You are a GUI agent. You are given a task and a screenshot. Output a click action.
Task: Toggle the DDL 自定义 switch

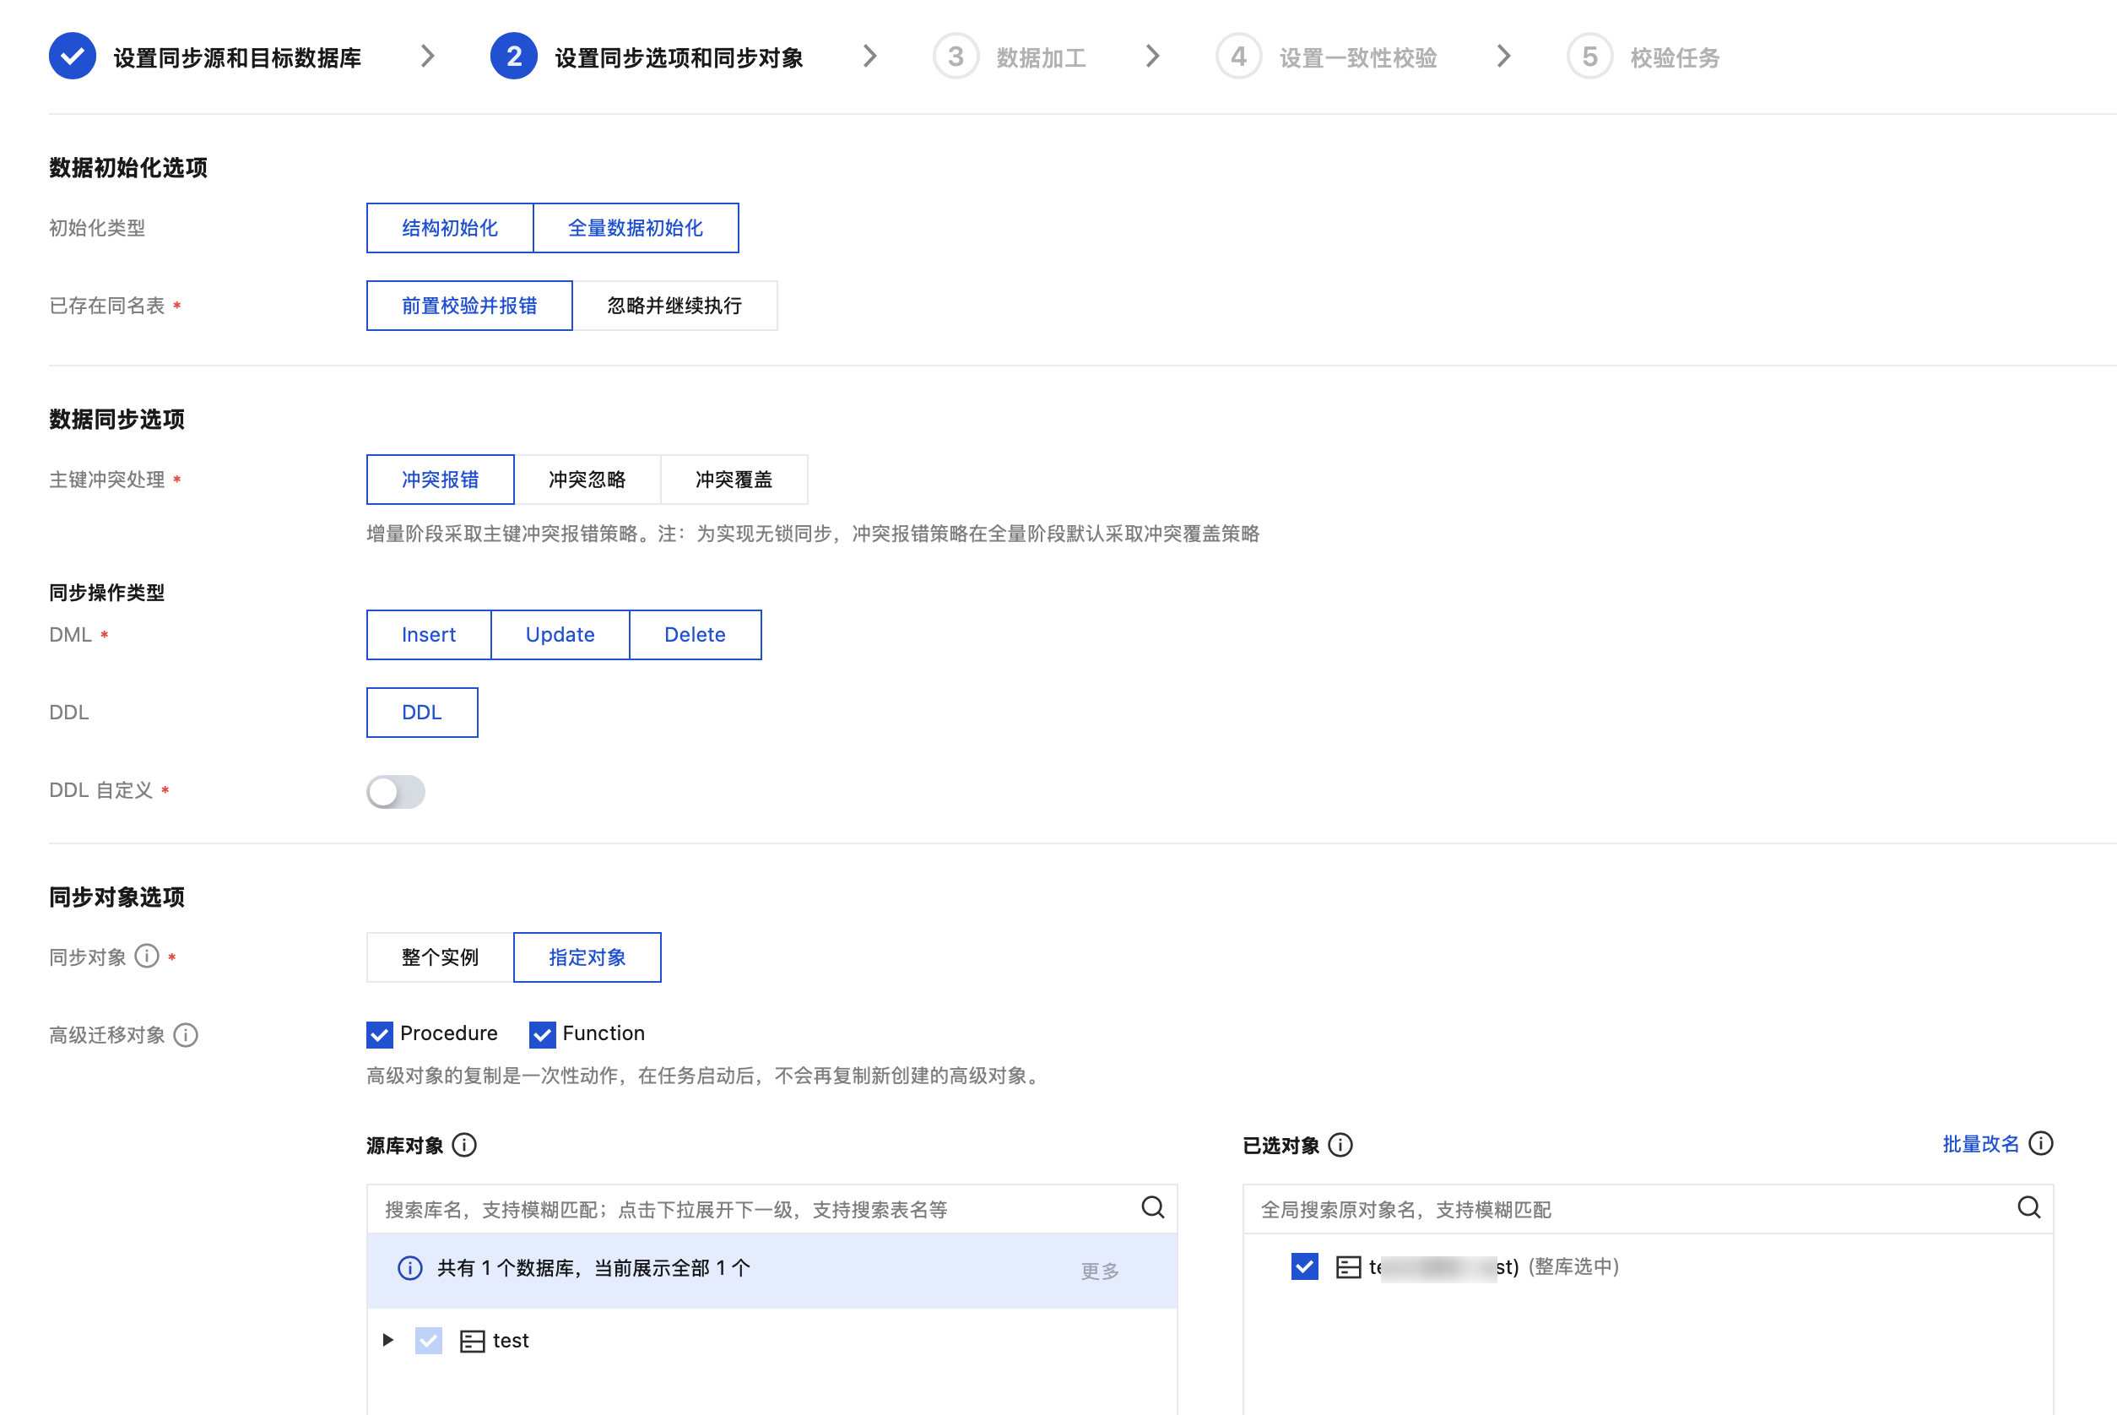click(395, 791)
